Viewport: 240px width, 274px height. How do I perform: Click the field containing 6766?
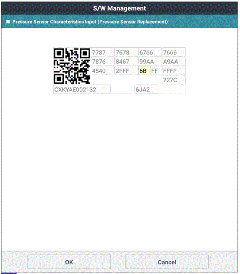(150, 52)
